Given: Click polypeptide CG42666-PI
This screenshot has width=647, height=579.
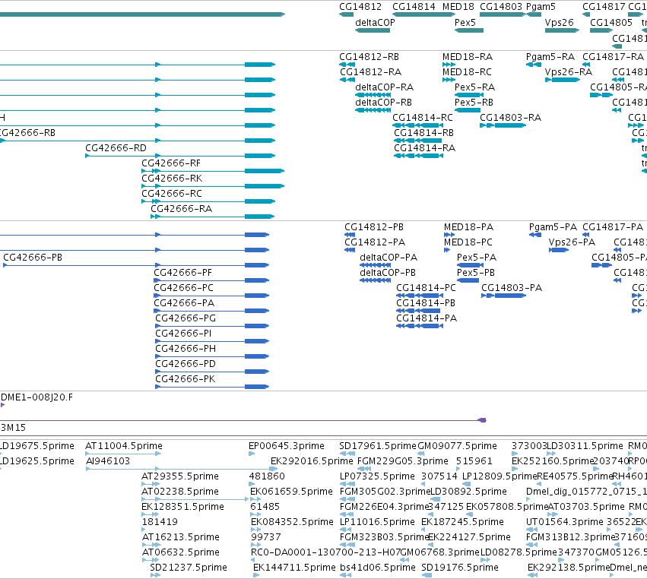Looking at the screenshot, I should [x=183, y=334].
